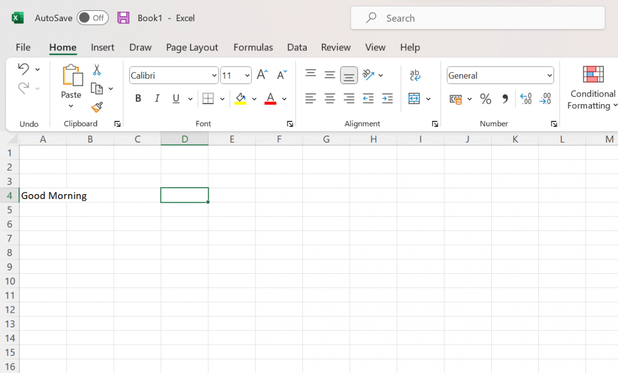
Task: Click the Conditional Formatting button
Action: click(593, 87)
